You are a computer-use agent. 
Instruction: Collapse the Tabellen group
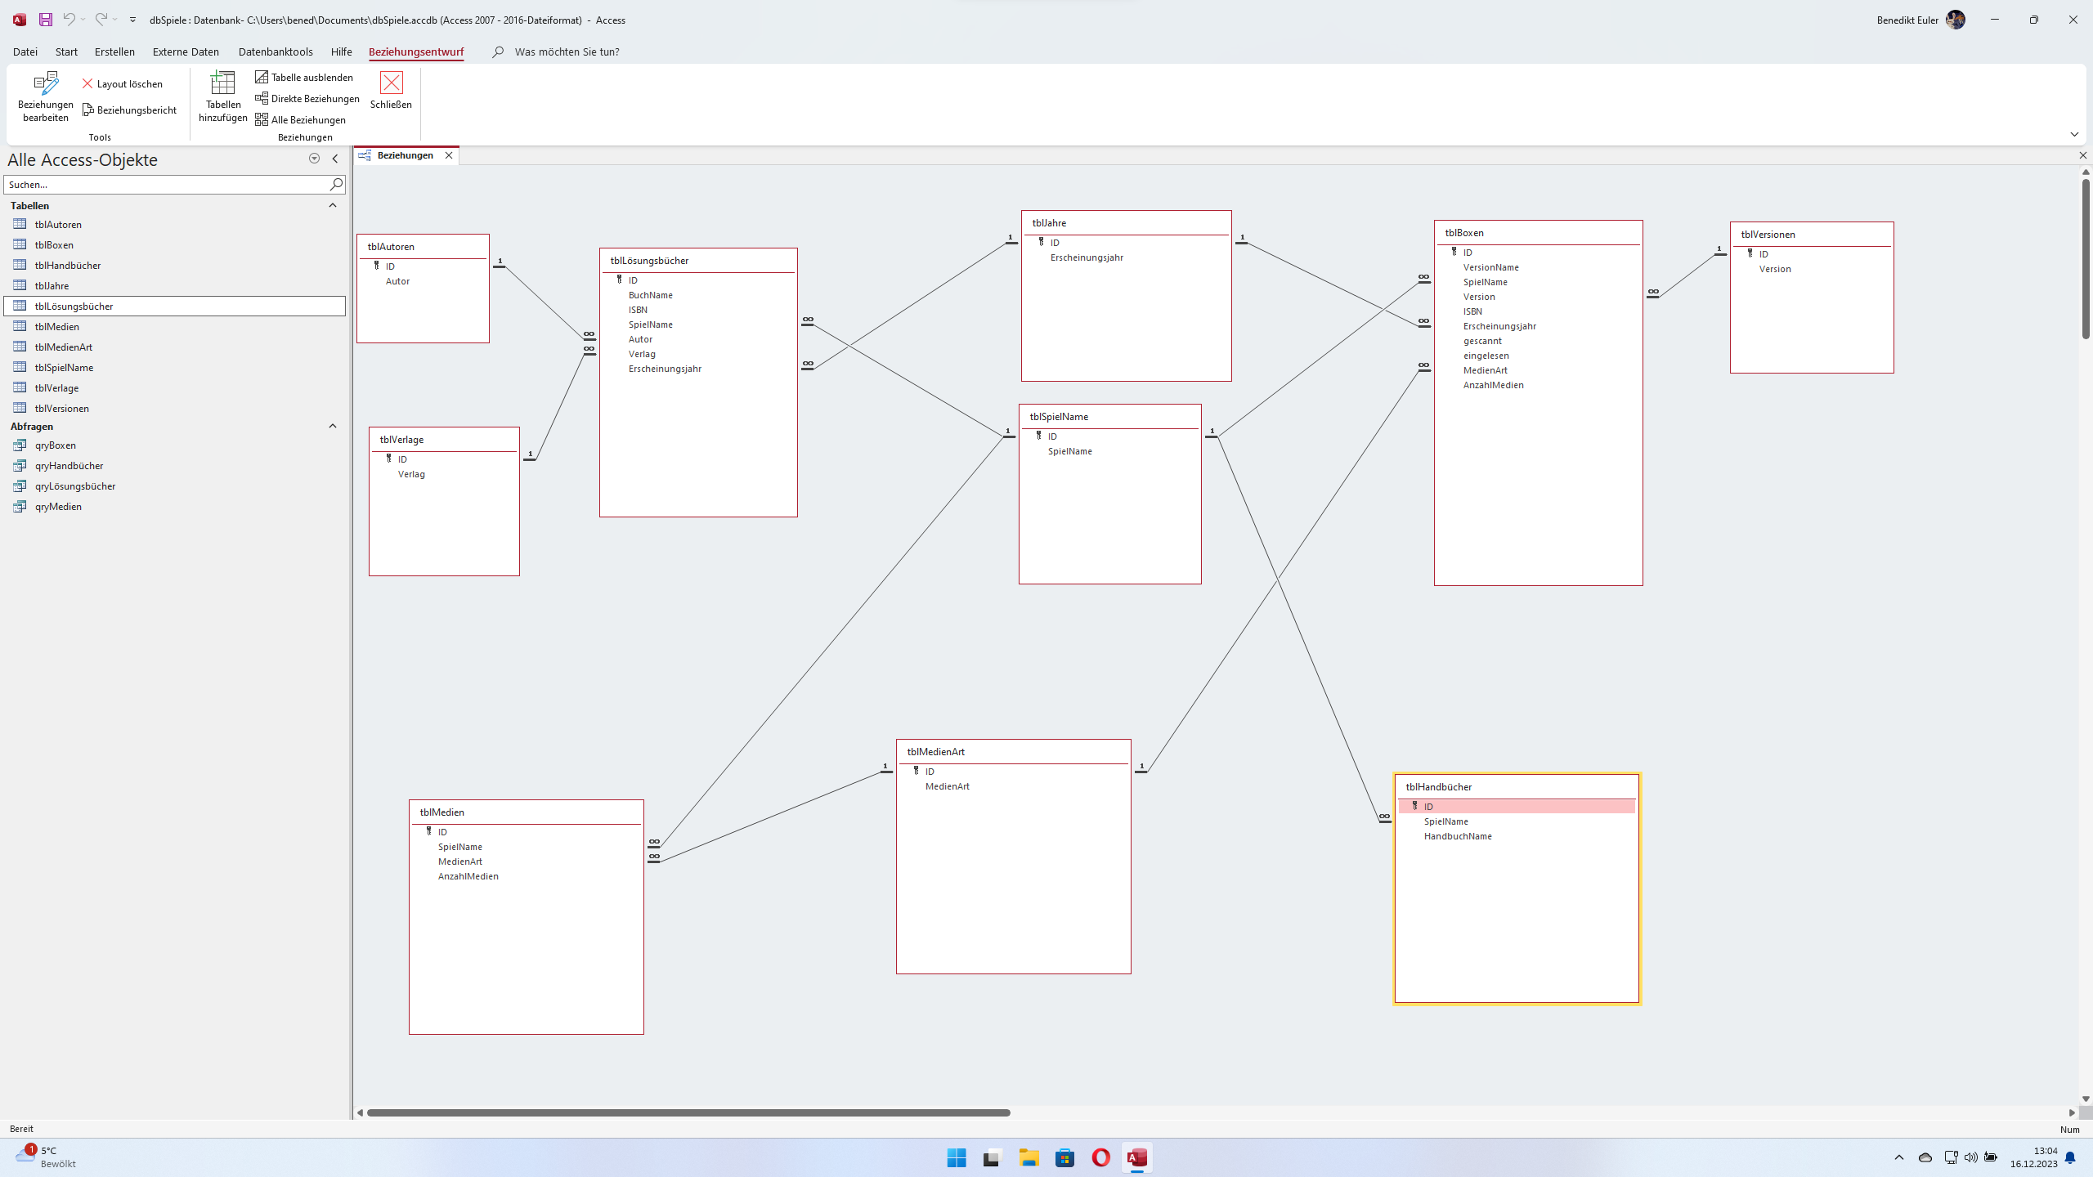pyautogui.click(x=332, y=206)
